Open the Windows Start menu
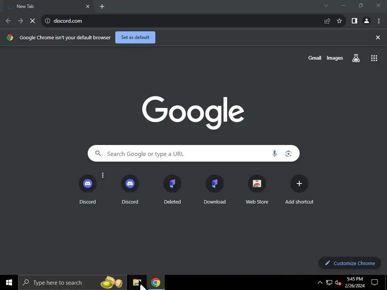This screenshot has height=290, width=387. 9,282
